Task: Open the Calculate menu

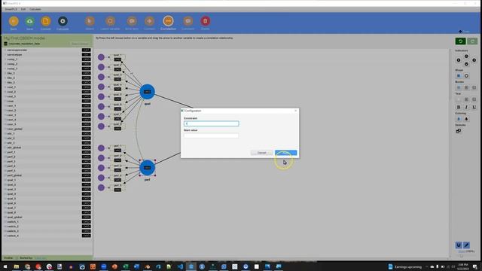Action: (35, 9)
